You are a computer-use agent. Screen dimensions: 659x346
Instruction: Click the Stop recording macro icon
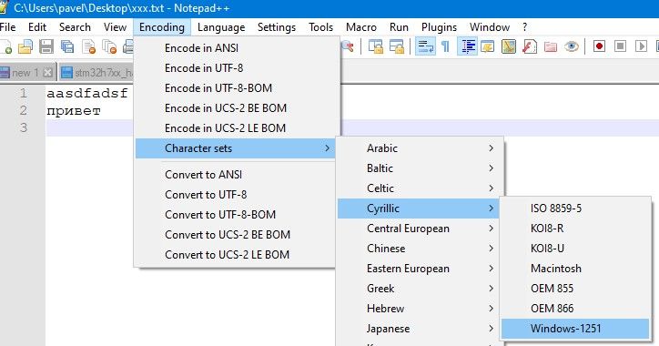[621, 46]
